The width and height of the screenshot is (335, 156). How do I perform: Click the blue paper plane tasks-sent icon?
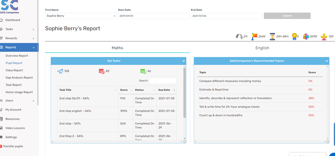[60, 71]
